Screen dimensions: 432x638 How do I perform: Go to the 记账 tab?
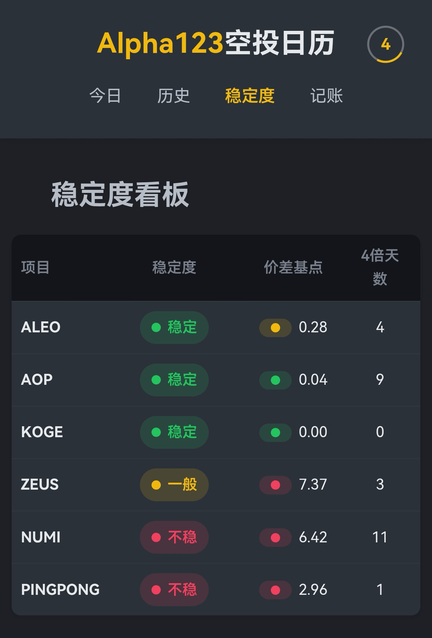[x=326, y=96]
